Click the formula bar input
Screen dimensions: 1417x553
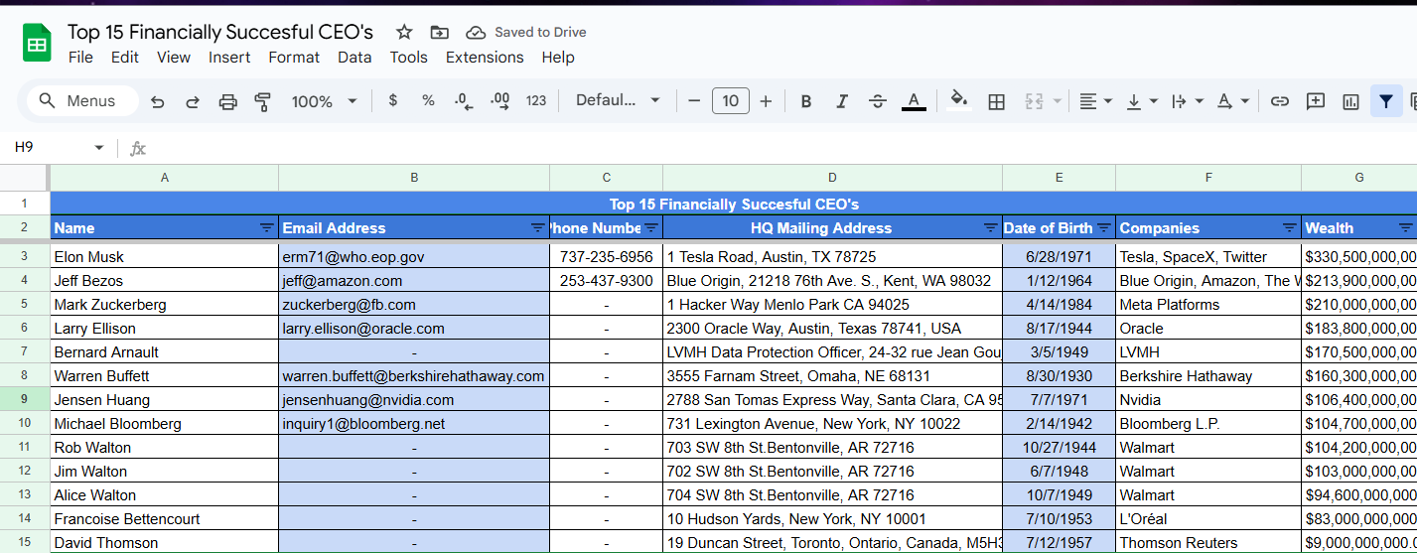click(784, 148)
